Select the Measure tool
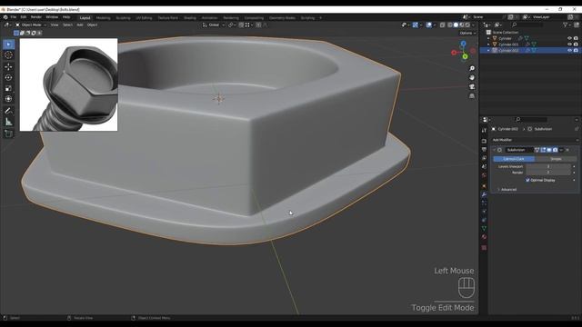The image size is (582, 327). point(8,122)
